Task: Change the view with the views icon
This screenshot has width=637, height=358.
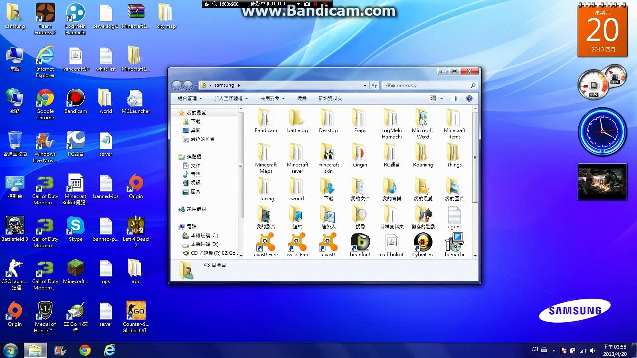Action: [433, 99]
